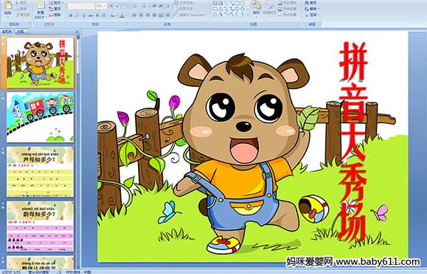The image size is (427, 274).
Task: Toggle italic formatting
Action: coord(77,16)
